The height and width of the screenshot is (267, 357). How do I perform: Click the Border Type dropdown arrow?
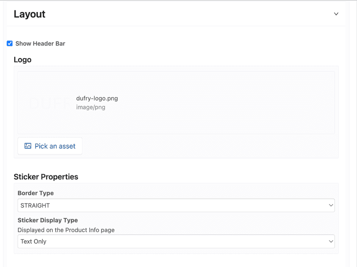[331, 205]
